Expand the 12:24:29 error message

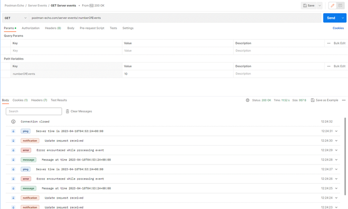(336, 150)
